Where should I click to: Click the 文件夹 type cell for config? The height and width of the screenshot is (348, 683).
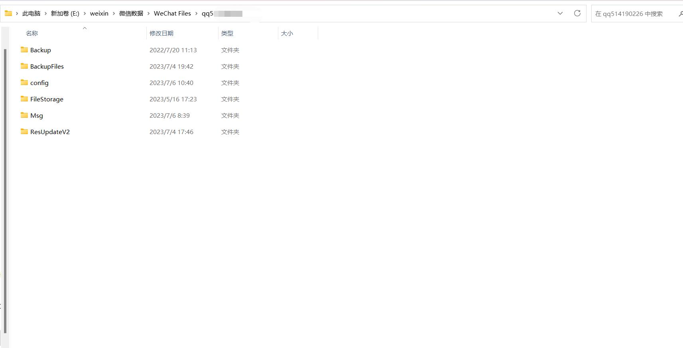click(x=230, y=83)
